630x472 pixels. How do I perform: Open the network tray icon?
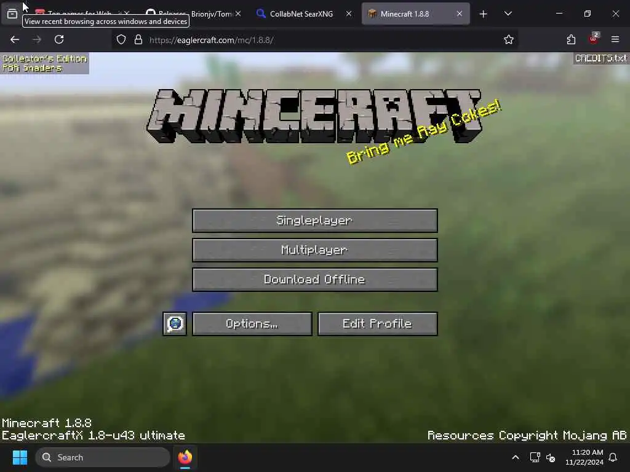[x=535, y=457]
